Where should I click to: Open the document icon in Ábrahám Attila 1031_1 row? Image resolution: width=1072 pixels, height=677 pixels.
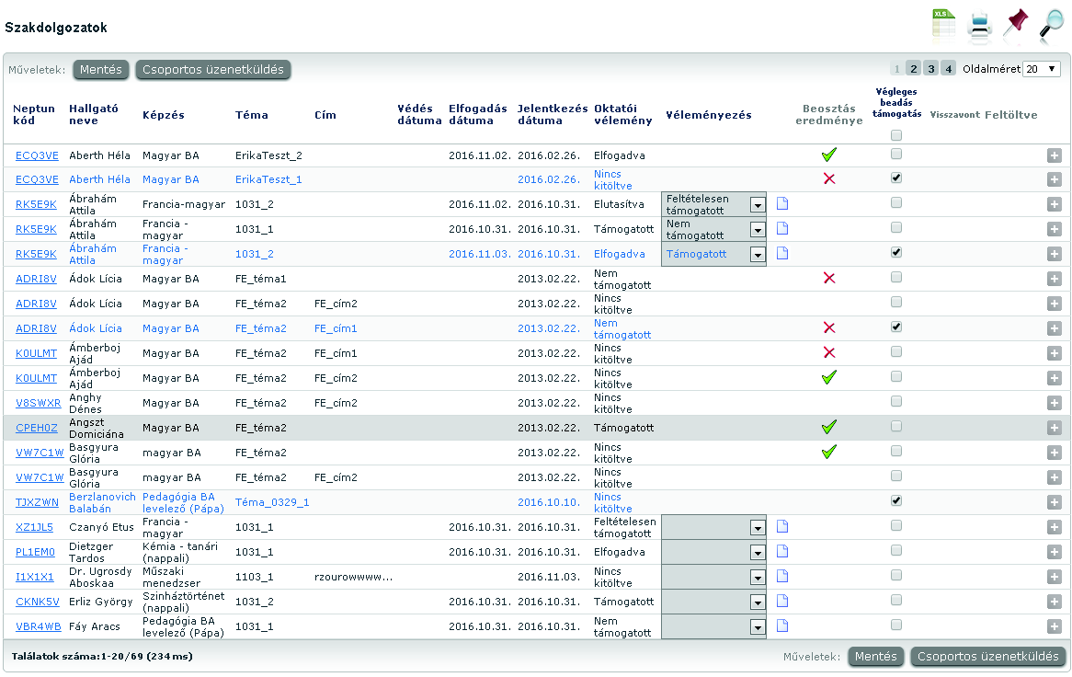pyautogui.click(x=782, y=228)
